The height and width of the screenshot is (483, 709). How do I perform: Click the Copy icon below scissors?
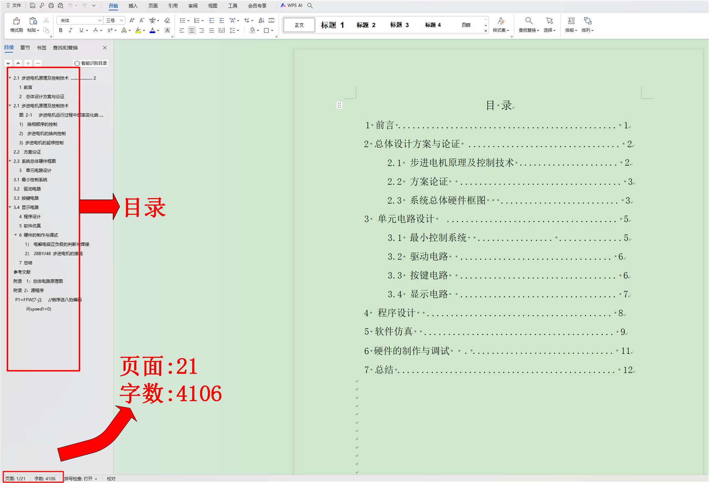(46, 30)
